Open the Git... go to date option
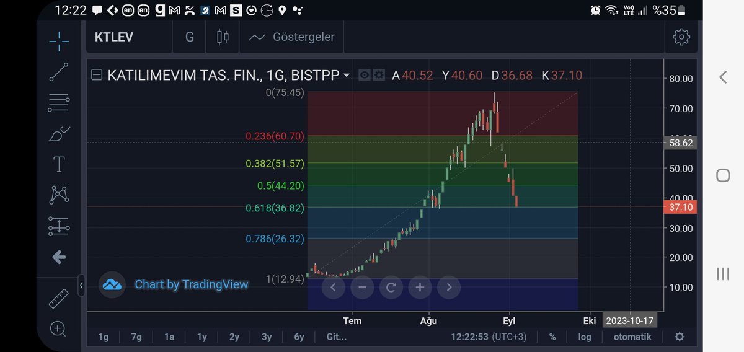Screen dimensions: 744x352 [x=336, y=337]
